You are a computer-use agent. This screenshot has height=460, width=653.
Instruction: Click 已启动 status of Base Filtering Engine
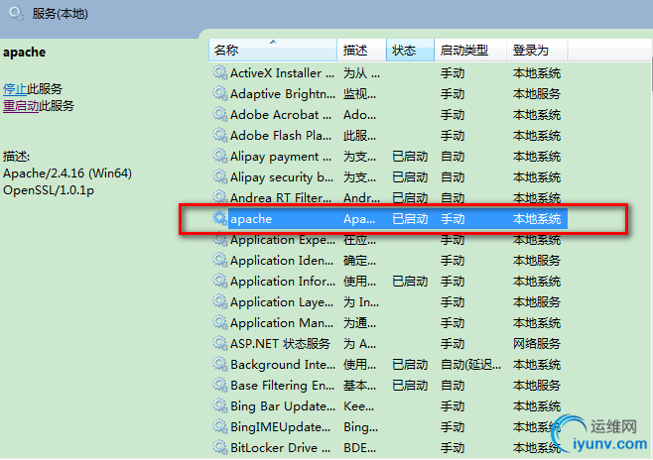click(410, 386)
